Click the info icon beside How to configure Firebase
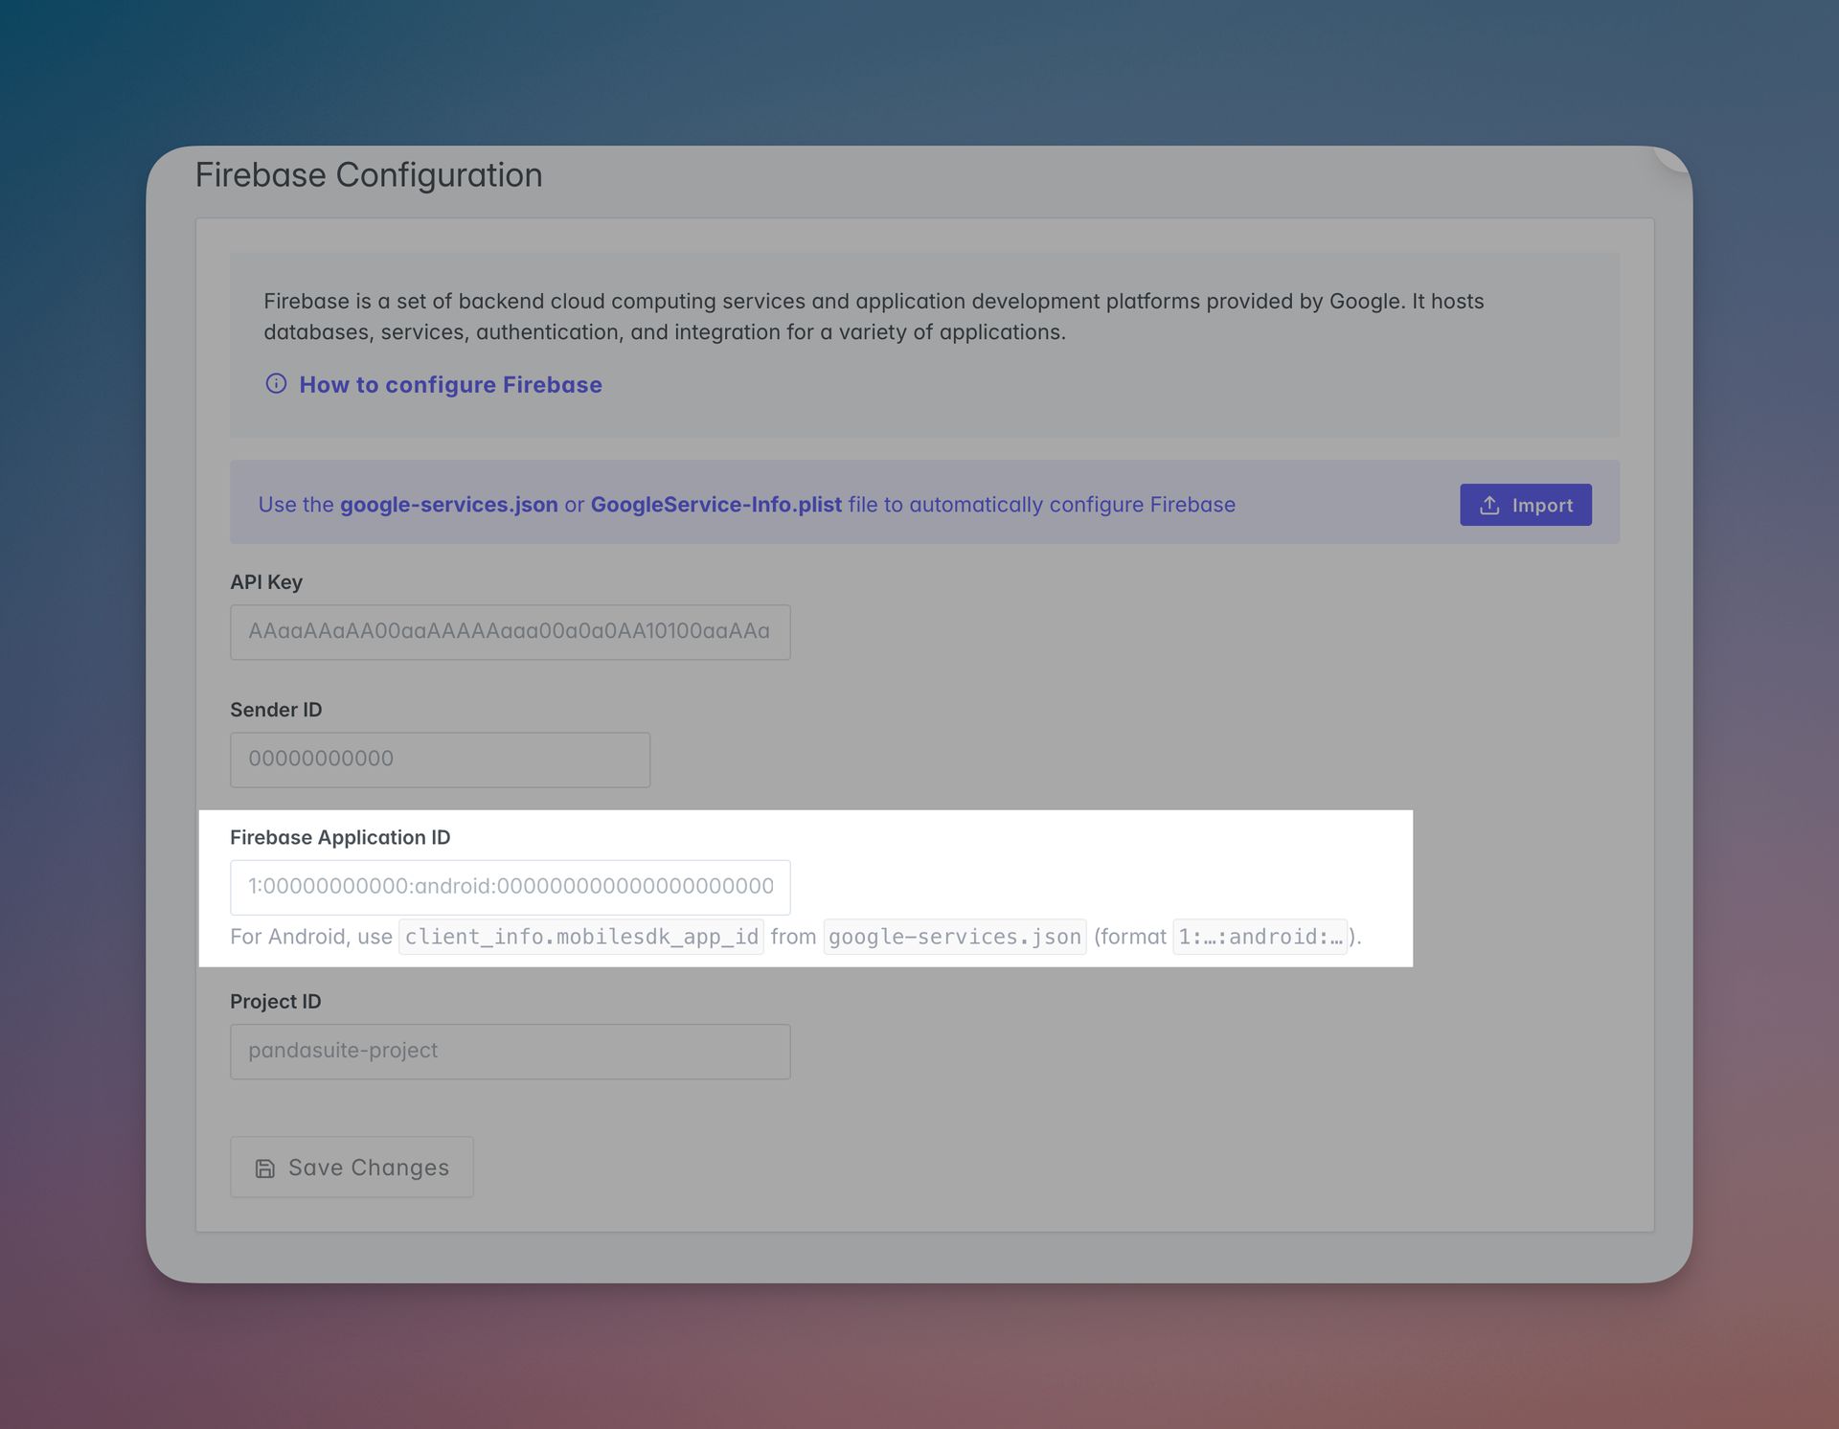1839x1429 pixels. pos(276,384)
